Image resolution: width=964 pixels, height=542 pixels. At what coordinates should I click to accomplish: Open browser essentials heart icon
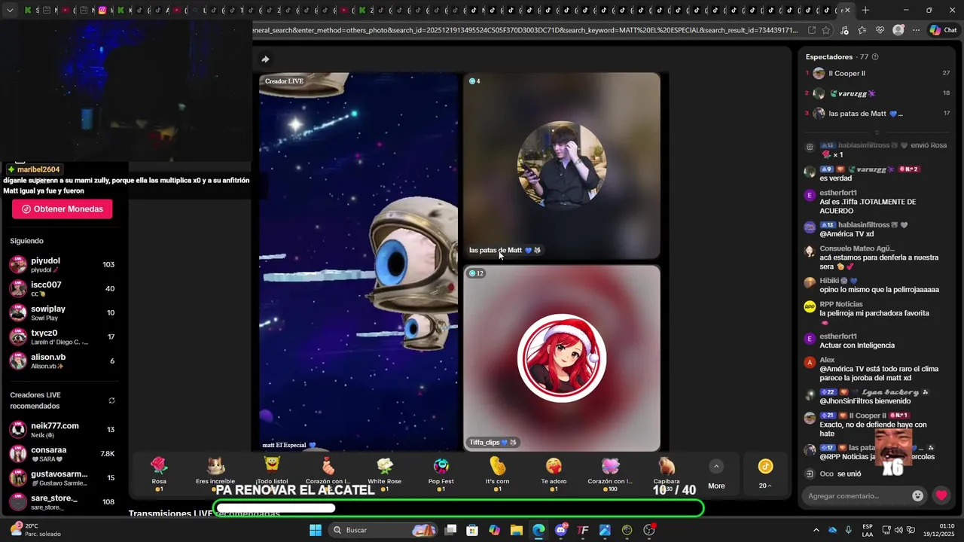880,30
